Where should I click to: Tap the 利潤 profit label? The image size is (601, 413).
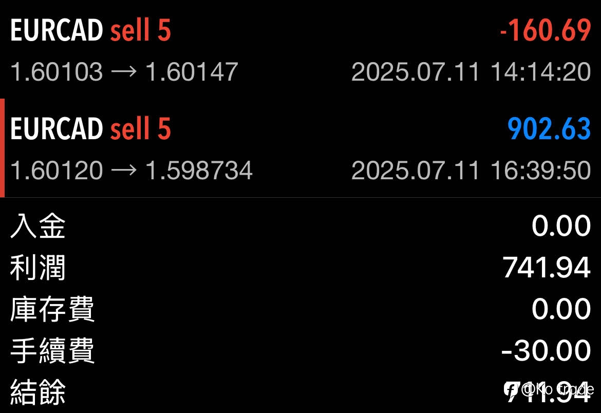point(38,268)
